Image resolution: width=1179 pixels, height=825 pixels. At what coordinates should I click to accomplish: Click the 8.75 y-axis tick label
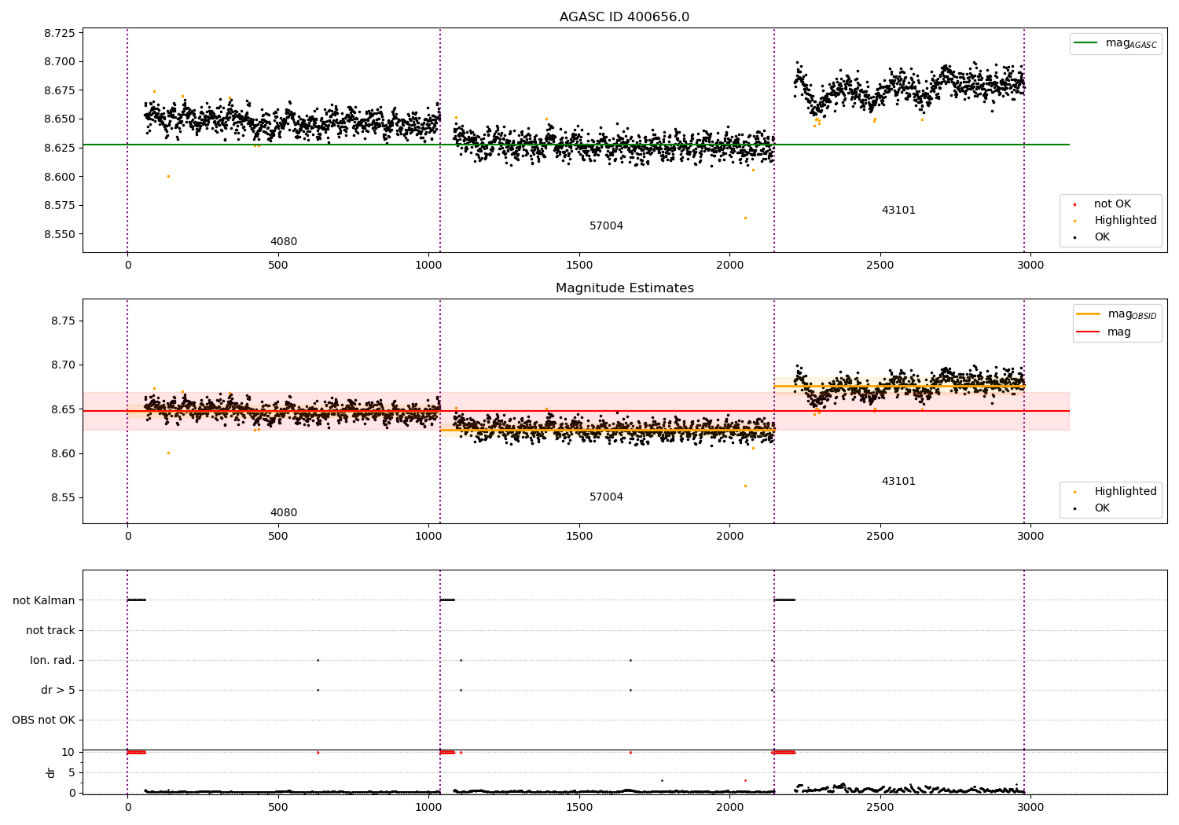click(63, 321)
